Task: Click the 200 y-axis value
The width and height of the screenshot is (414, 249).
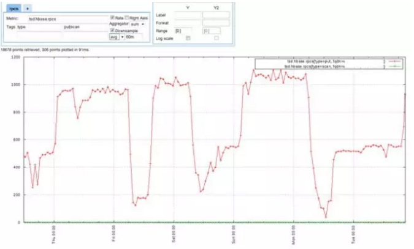Action: 17,195
